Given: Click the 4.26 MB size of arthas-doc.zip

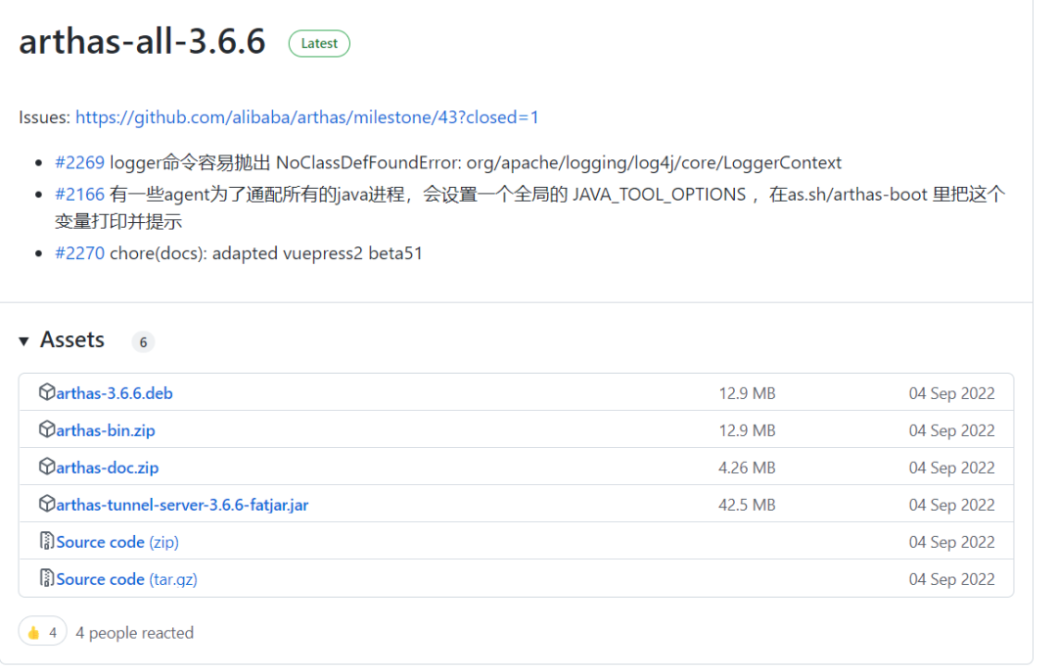Looking at the screenshot, I should [x=747, y=468].
